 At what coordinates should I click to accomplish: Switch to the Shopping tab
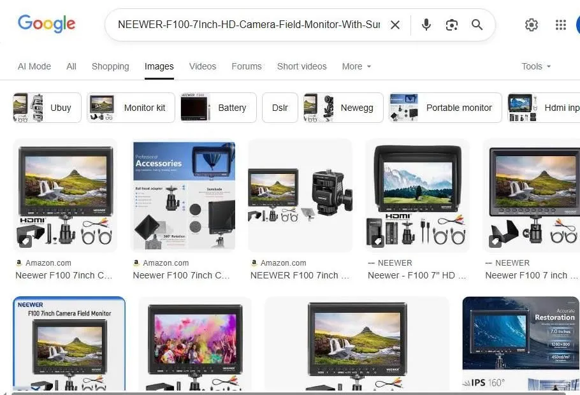point(110,66)
